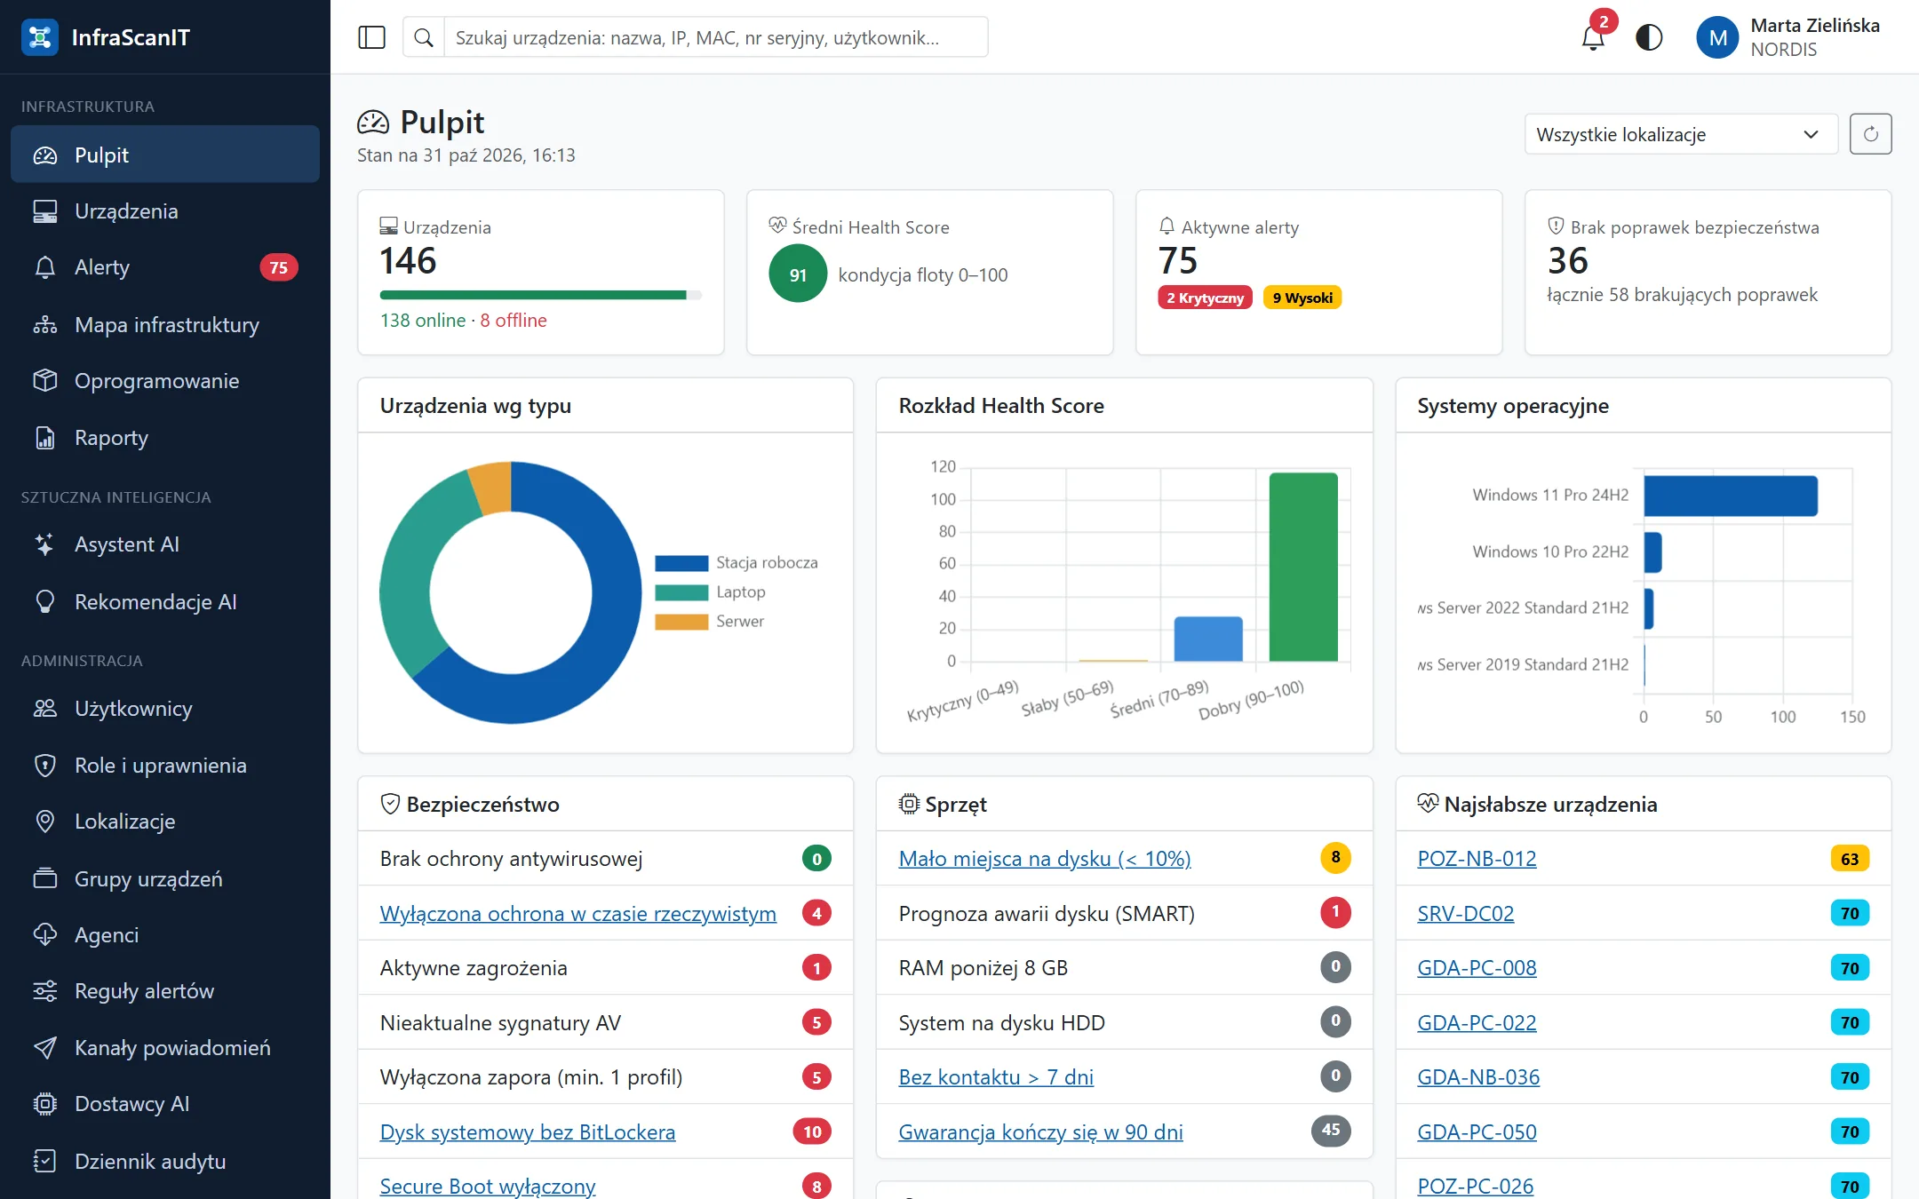Image resolution: width=1919 pixels, height=1199 pixels.
Task: Focus the device search input field
Action: coord(716,37)
